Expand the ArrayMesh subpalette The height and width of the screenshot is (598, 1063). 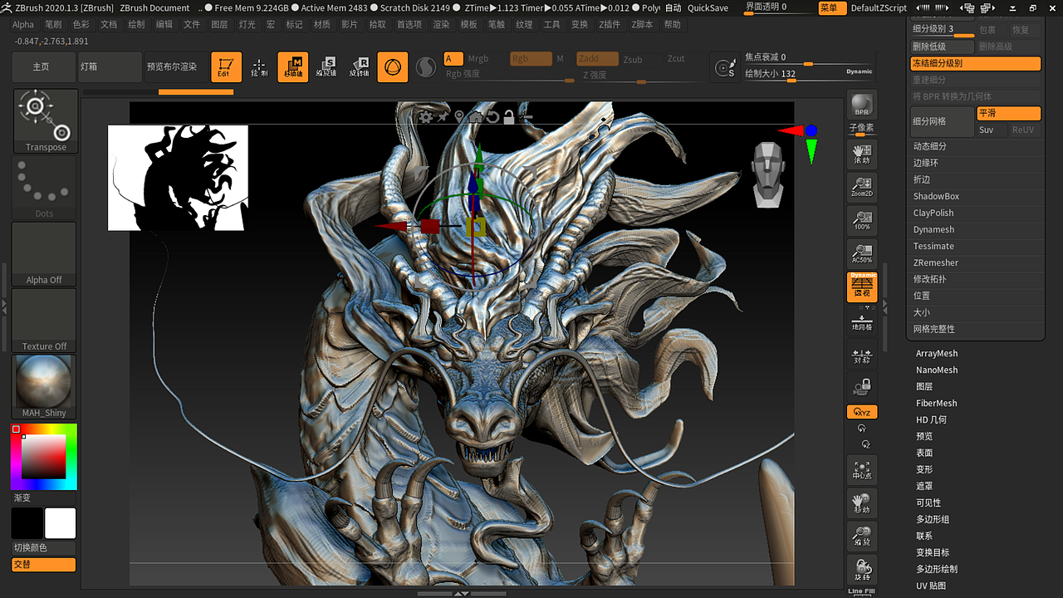(937, 354)
